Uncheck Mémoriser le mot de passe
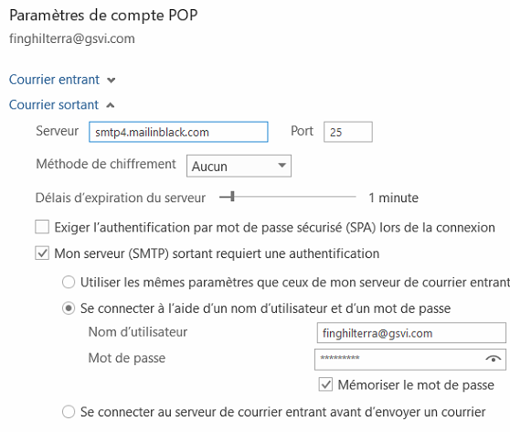The width and height of the screenshot is (510, 432). (325, 384)
